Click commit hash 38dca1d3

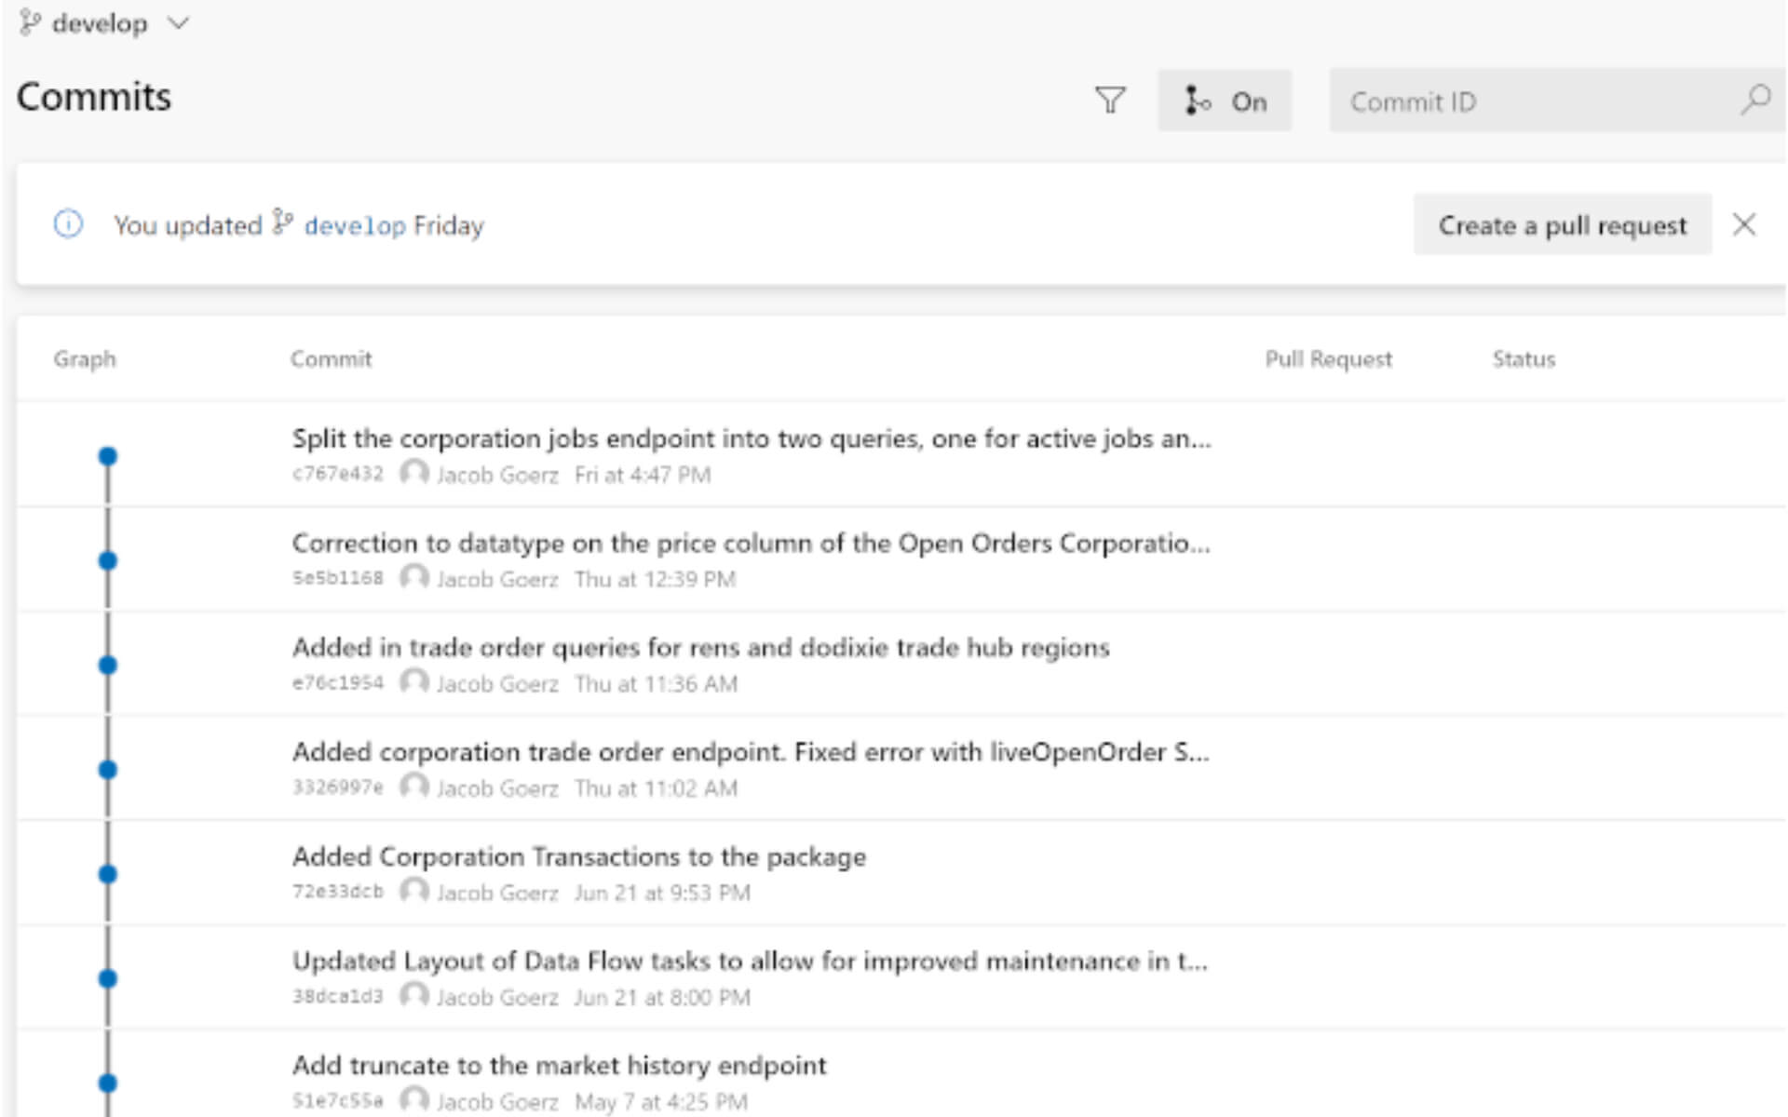(x=337, y=996)
